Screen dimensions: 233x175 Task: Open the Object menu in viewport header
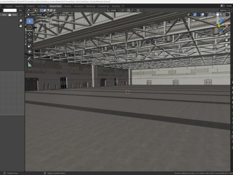click(x=70, y=15)
